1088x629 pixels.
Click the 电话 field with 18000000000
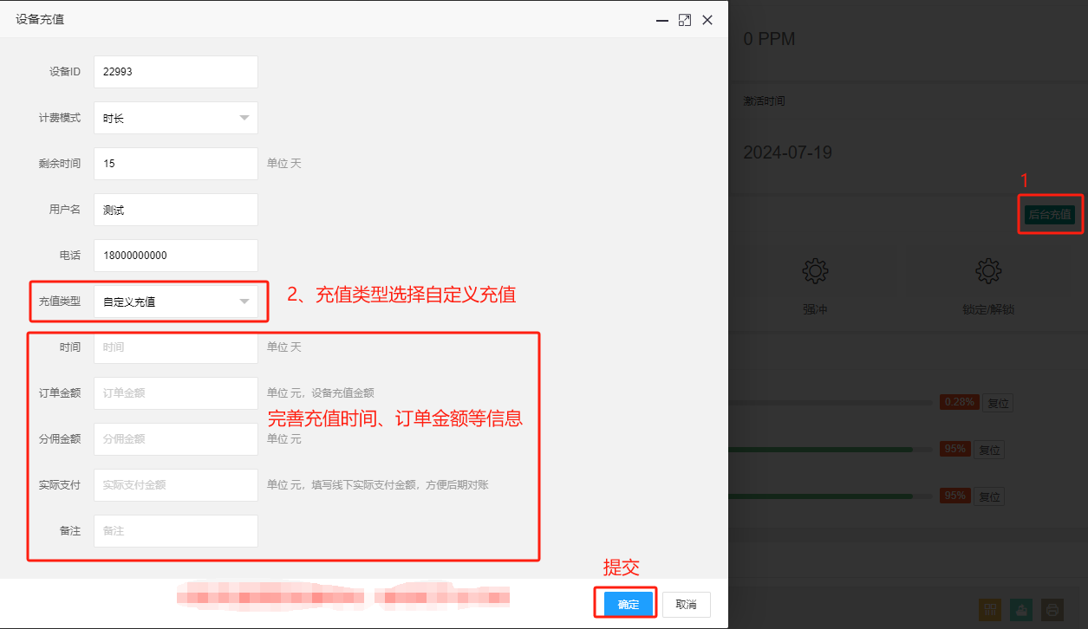[176, 256]
